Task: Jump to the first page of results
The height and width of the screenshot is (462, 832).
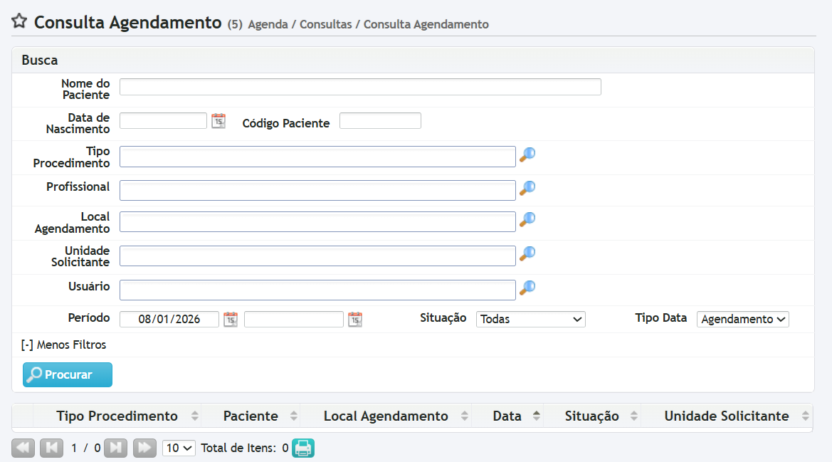Action: click(23, 448)
